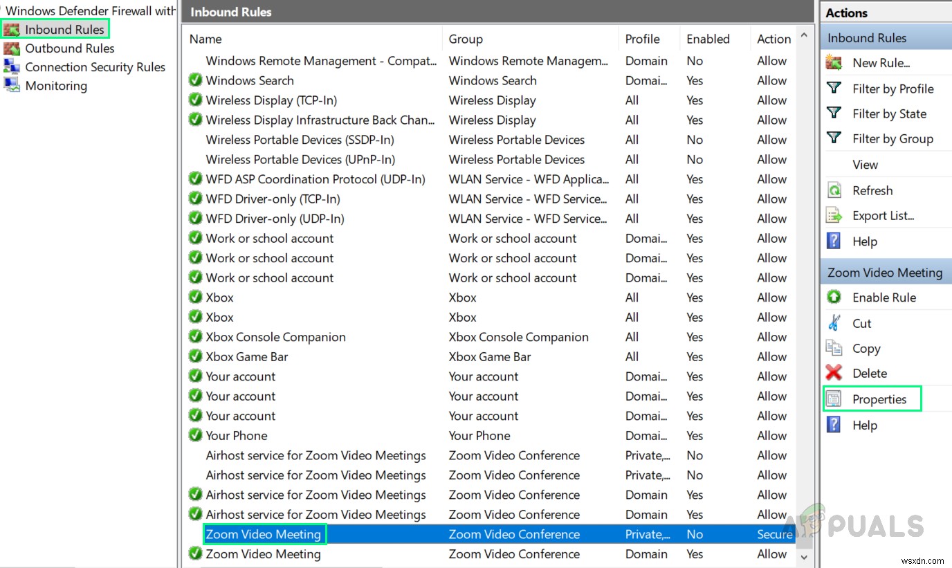
Task: Click the Zoom Video Meeting section header in Actions
Action: pos(886,273)
